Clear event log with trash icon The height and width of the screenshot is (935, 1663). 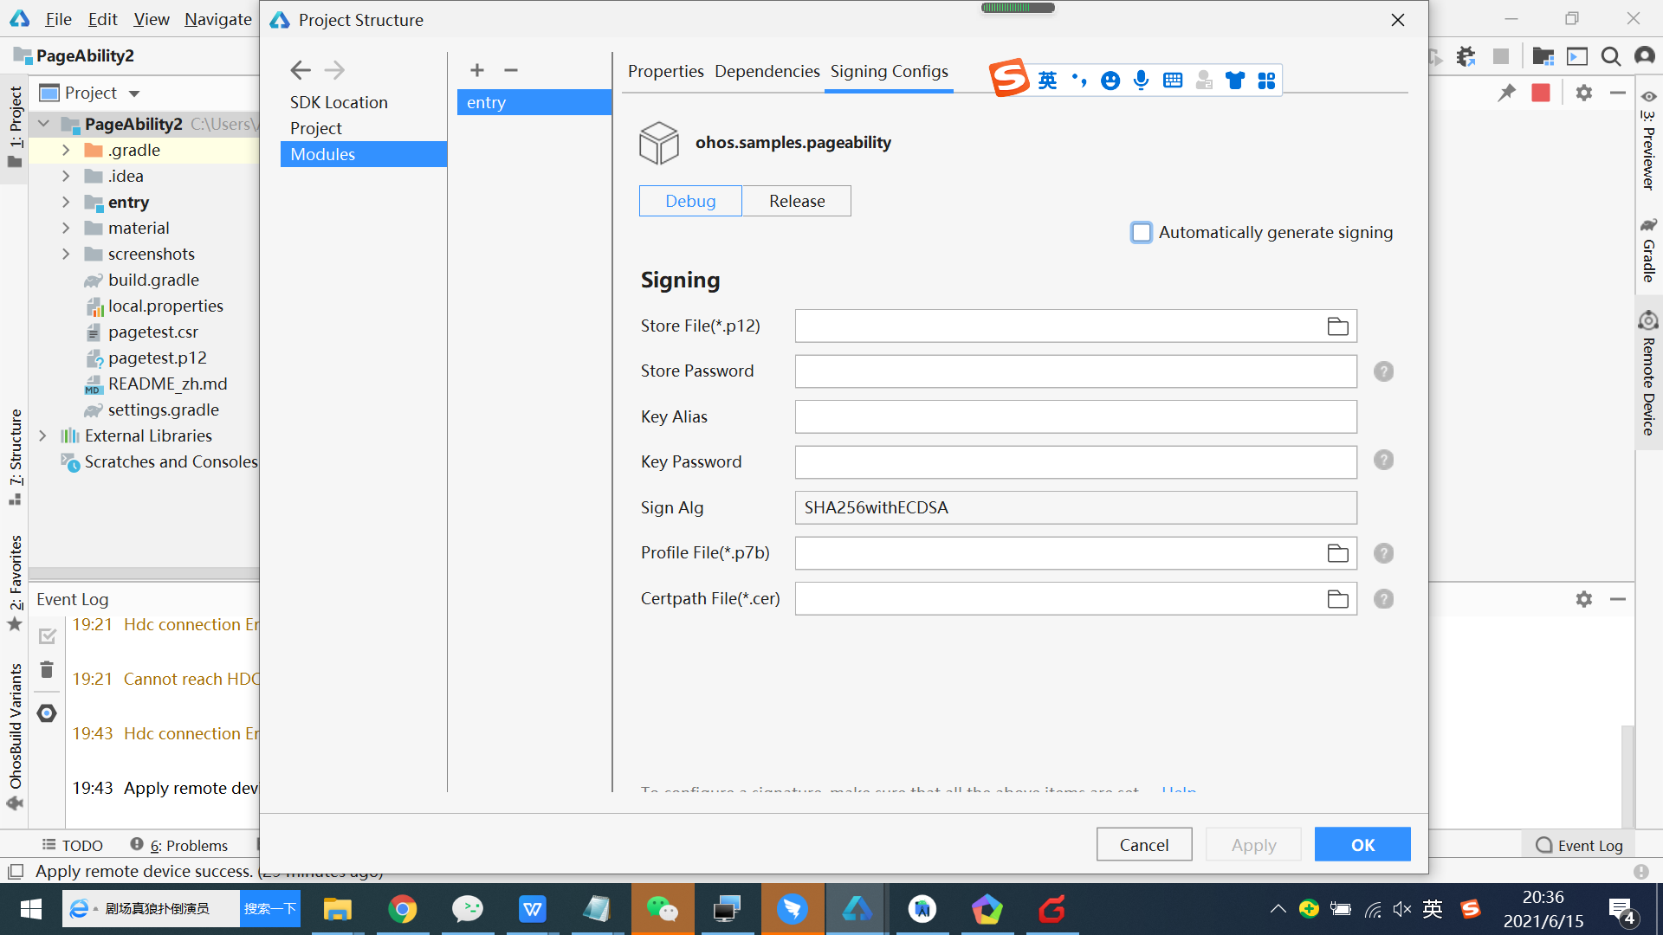[x=47, y=670]
